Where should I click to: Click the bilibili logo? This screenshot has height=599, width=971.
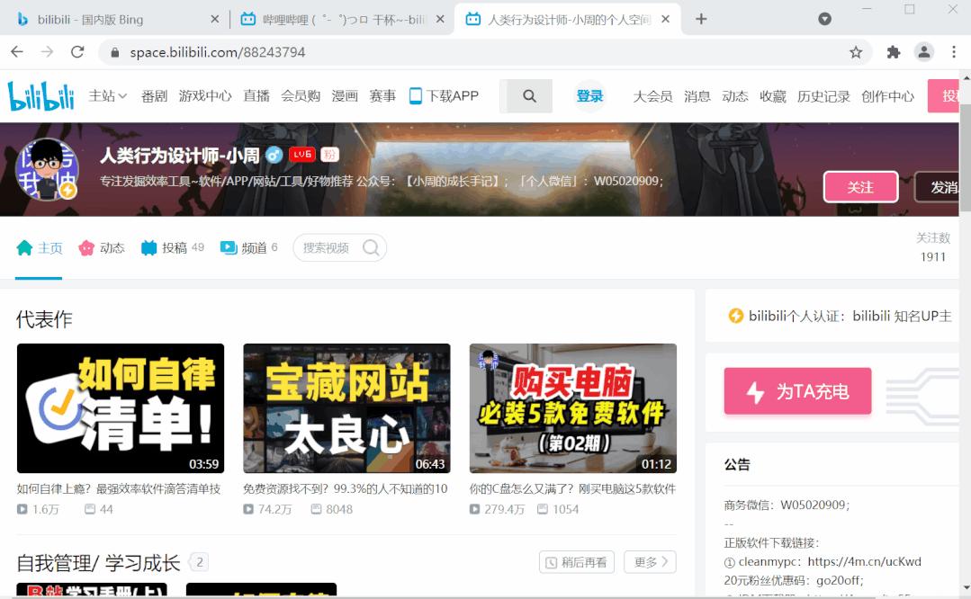(x=40, y=94)
